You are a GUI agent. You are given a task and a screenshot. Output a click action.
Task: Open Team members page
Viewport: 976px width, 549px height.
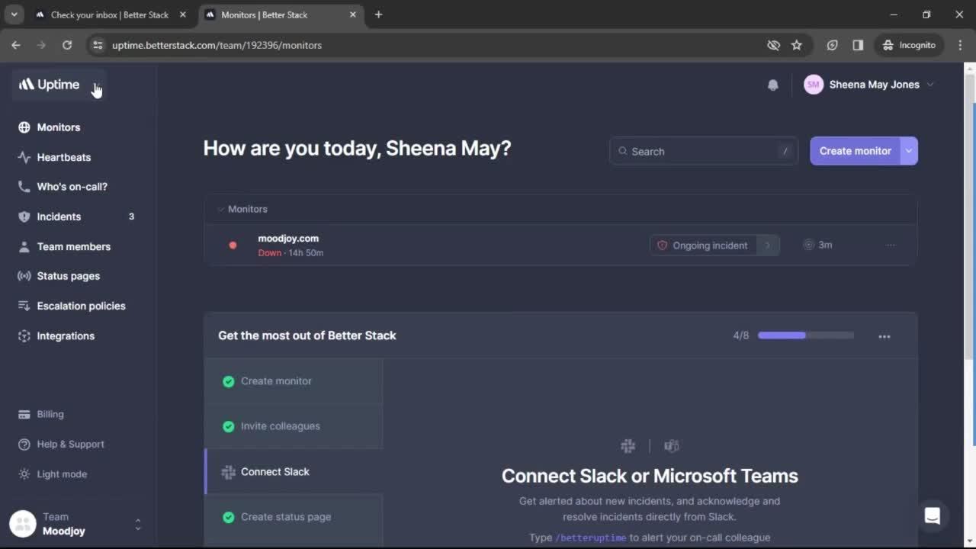[74, 246]
